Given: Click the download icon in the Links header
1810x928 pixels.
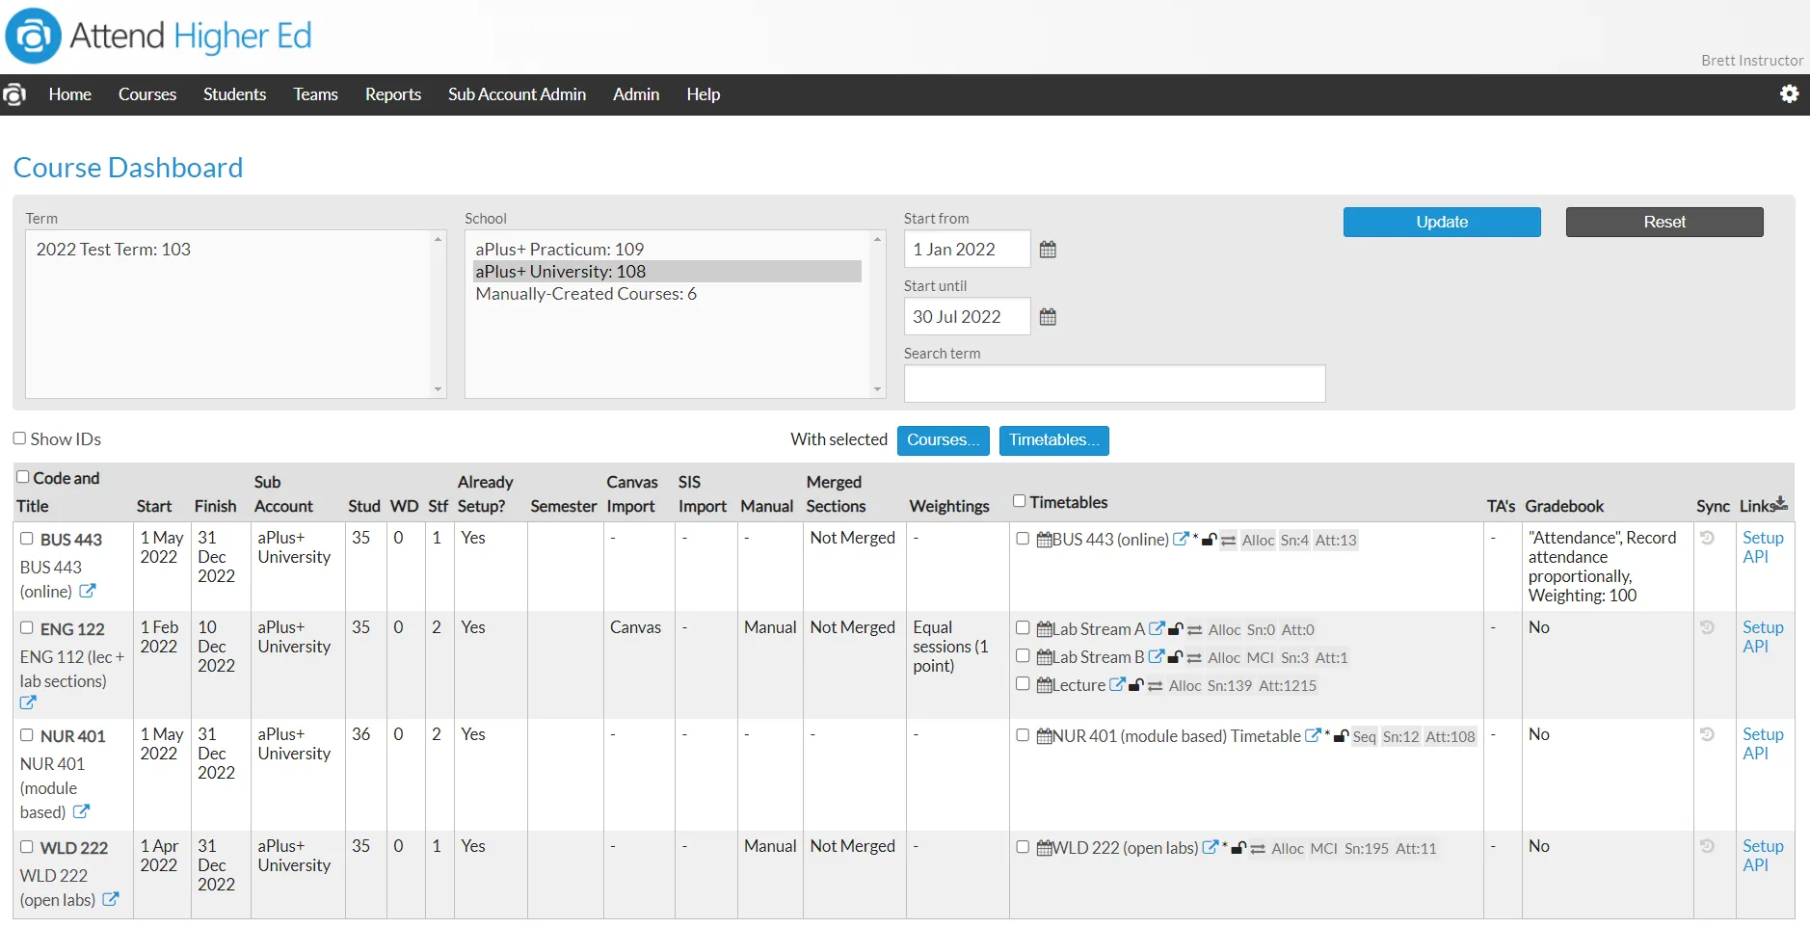Looking at the screenshot, I should (1780, 503).
